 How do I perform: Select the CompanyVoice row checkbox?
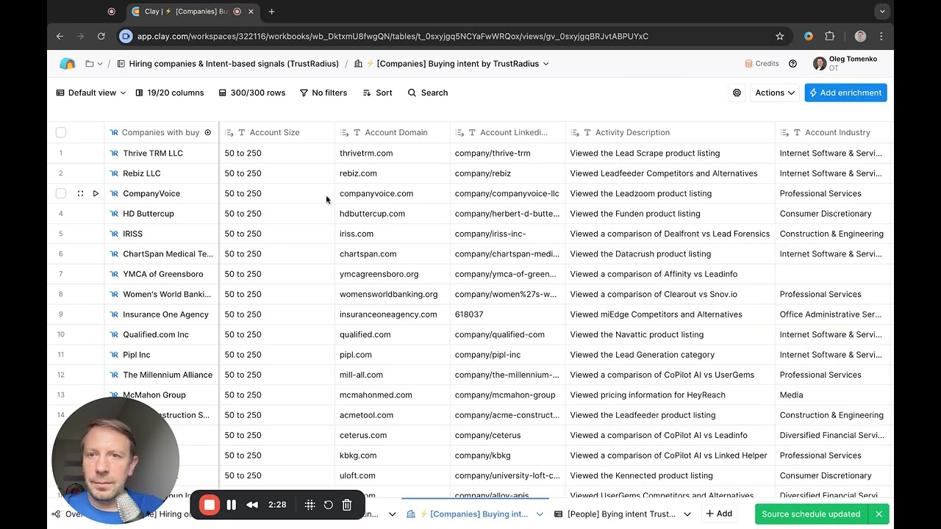(x=61, y=193)
